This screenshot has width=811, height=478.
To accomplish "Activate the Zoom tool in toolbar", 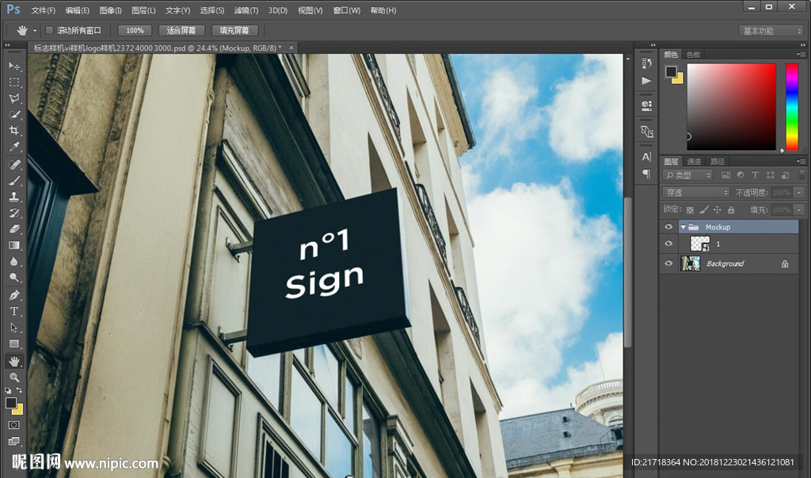I will (x=14, y=377).
